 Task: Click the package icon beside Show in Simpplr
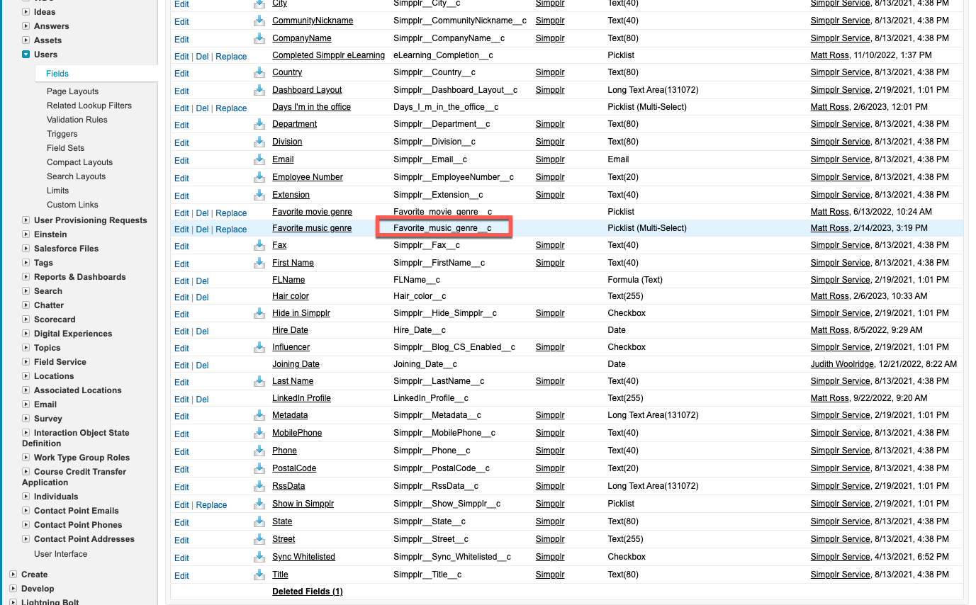(259, 503)
